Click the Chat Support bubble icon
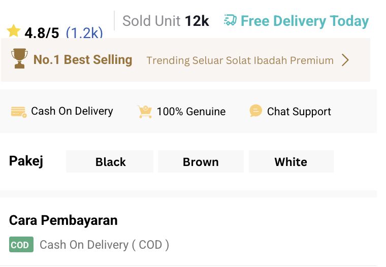Image resolution: width=386 pixels, height=267 pixels. pos(256,111)
